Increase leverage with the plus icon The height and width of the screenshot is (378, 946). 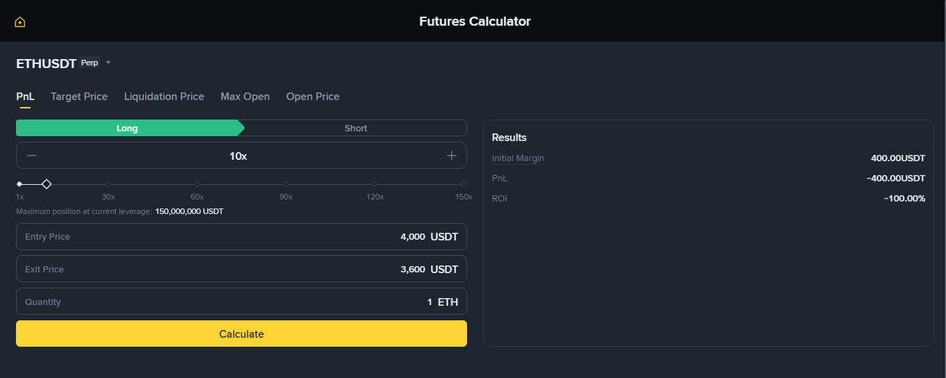point(451,156)
